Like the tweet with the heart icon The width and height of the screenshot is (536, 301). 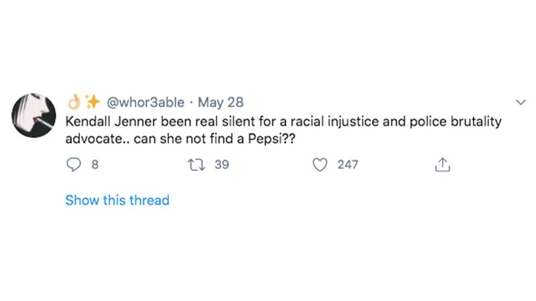[x=321, y=164]
